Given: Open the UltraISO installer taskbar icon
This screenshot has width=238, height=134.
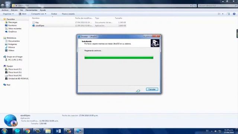Looking at the screenshot, I should [x=79, y=131].
